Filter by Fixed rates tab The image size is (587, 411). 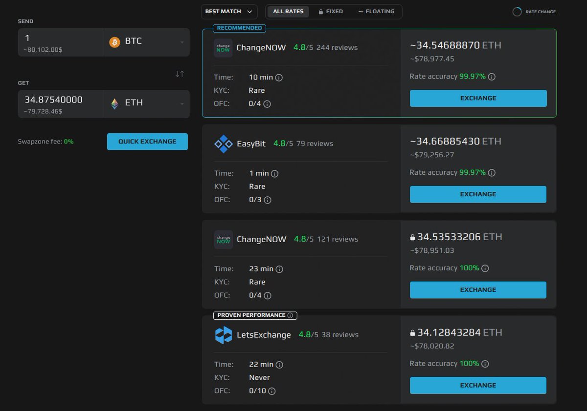(x=331, y=11)
